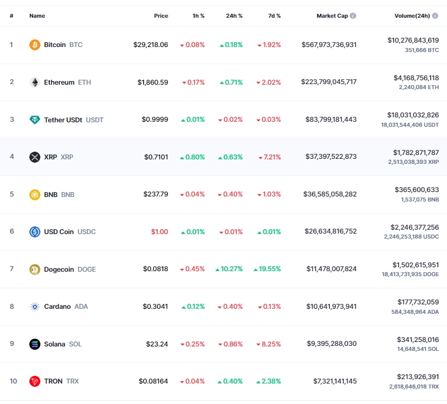
Task: Click the Dogecoin logo
Action: (x=35, y=270)
